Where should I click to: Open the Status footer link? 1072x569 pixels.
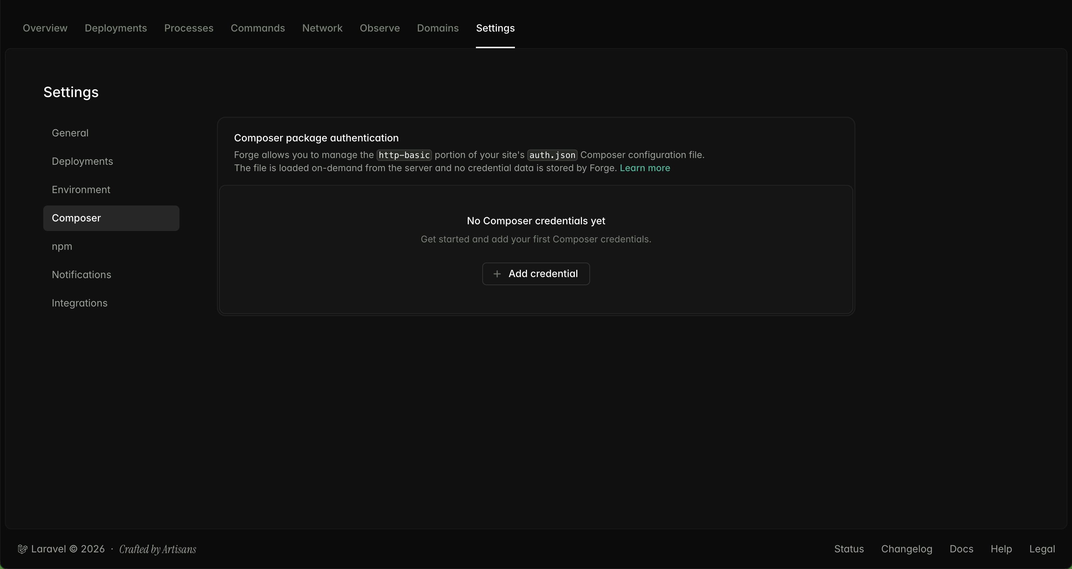(x=849, y=549)
